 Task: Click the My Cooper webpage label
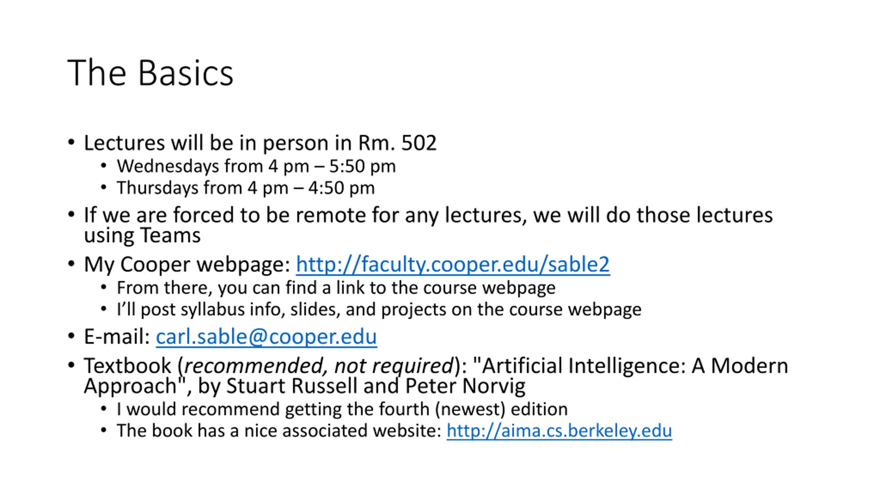[x=187, y=265]
